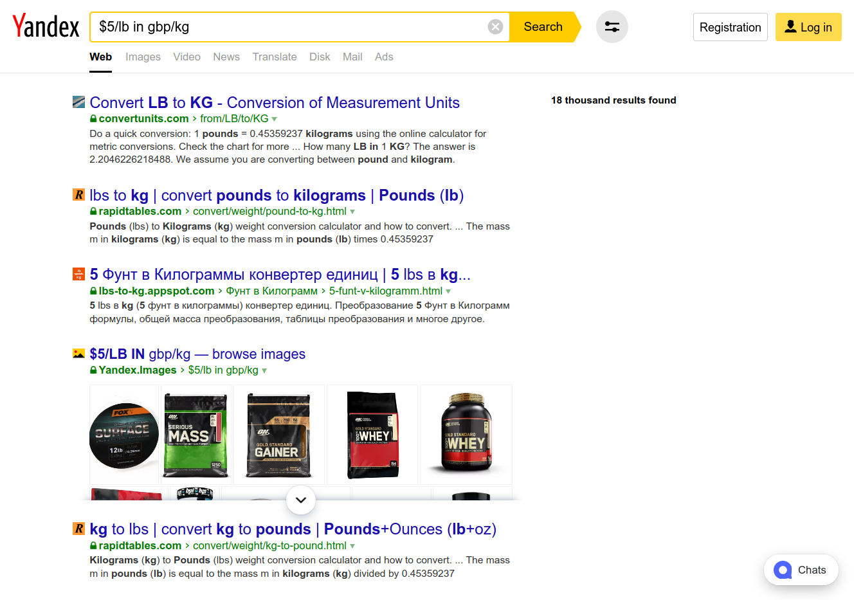Open the kg to lbs convert kg result

pos(293,529)
